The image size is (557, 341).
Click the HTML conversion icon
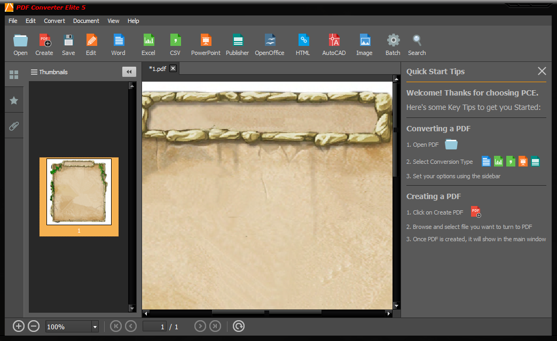[303, 45]
